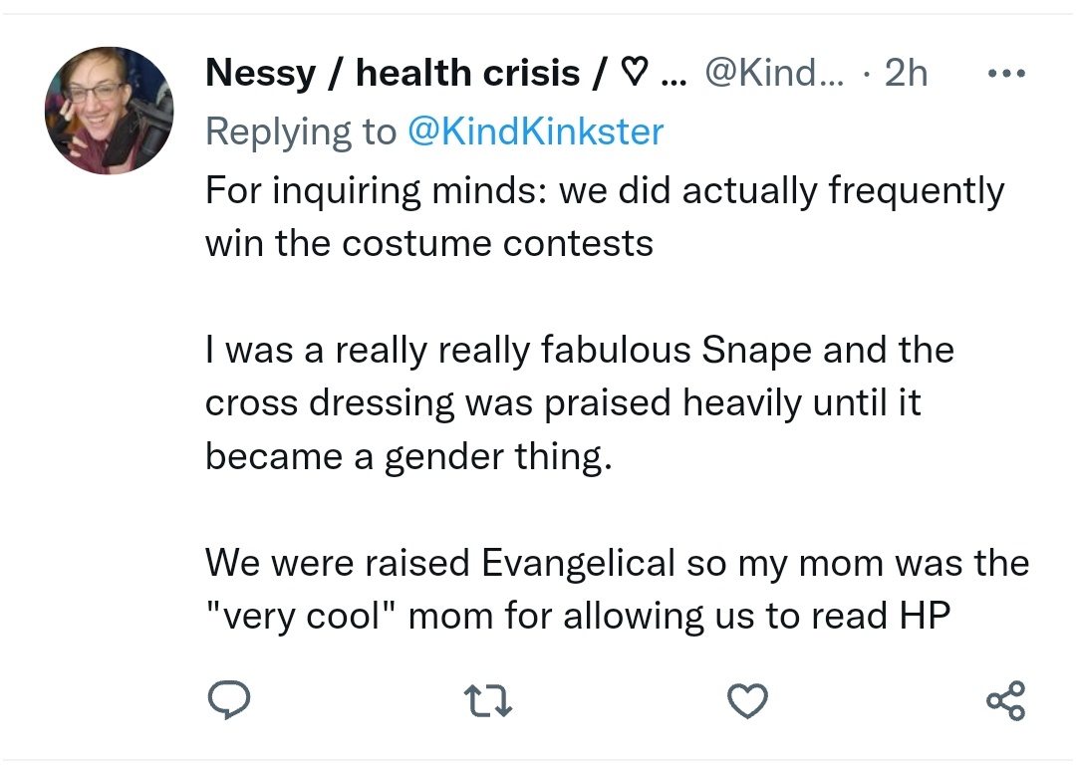This screenshot has width=1076, height=773.
Task: Select the "health crisis" part of the name
Action: pos(468,72)
